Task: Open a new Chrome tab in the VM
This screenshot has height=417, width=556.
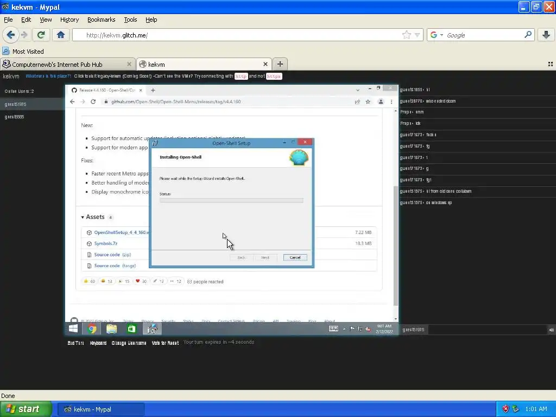Action: (x=153, y=91)
